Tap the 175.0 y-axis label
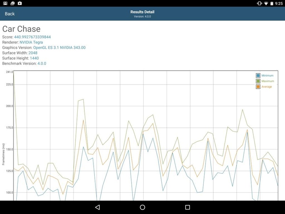The width and height of the screenshot is (285, 214). [x=10, y=128]
